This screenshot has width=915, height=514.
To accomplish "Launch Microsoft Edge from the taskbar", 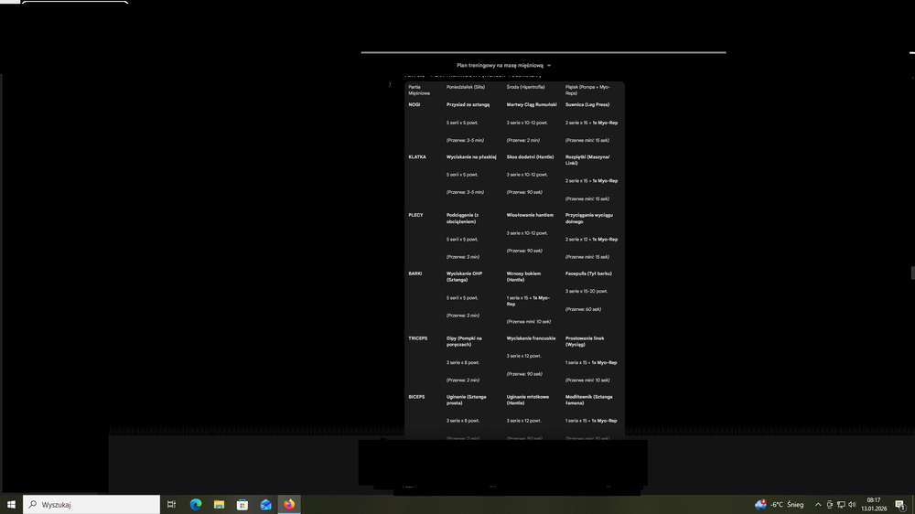I will [195, 504].
